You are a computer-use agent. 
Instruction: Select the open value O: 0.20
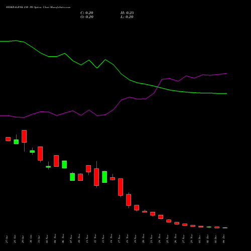[87, 17]
